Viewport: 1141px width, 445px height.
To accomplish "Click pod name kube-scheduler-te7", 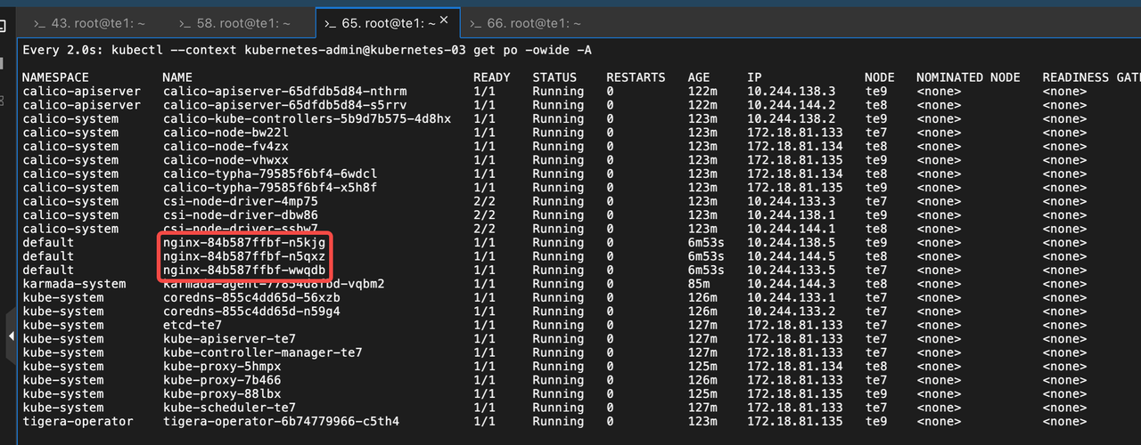I will pyautogui.click(x=229, y=408).
